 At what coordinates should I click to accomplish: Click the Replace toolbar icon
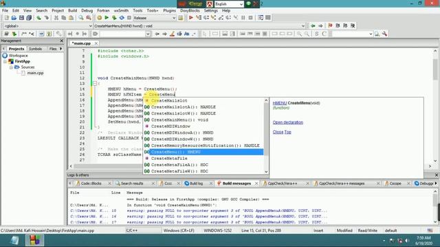[89, 18]
